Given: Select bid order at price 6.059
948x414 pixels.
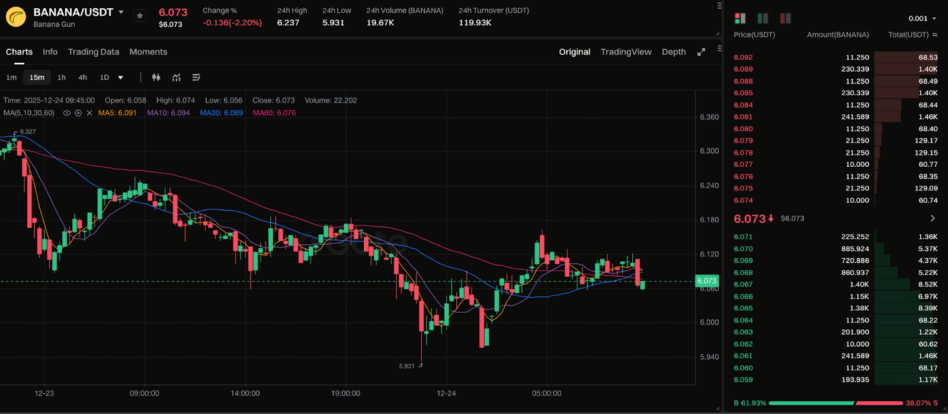Looking at the screenshot, I should (x=835, y=380).
